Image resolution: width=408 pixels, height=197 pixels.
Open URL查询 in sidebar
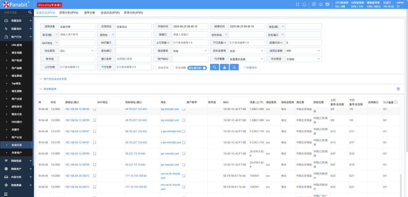pyautogui.click(x=17, y=45)
